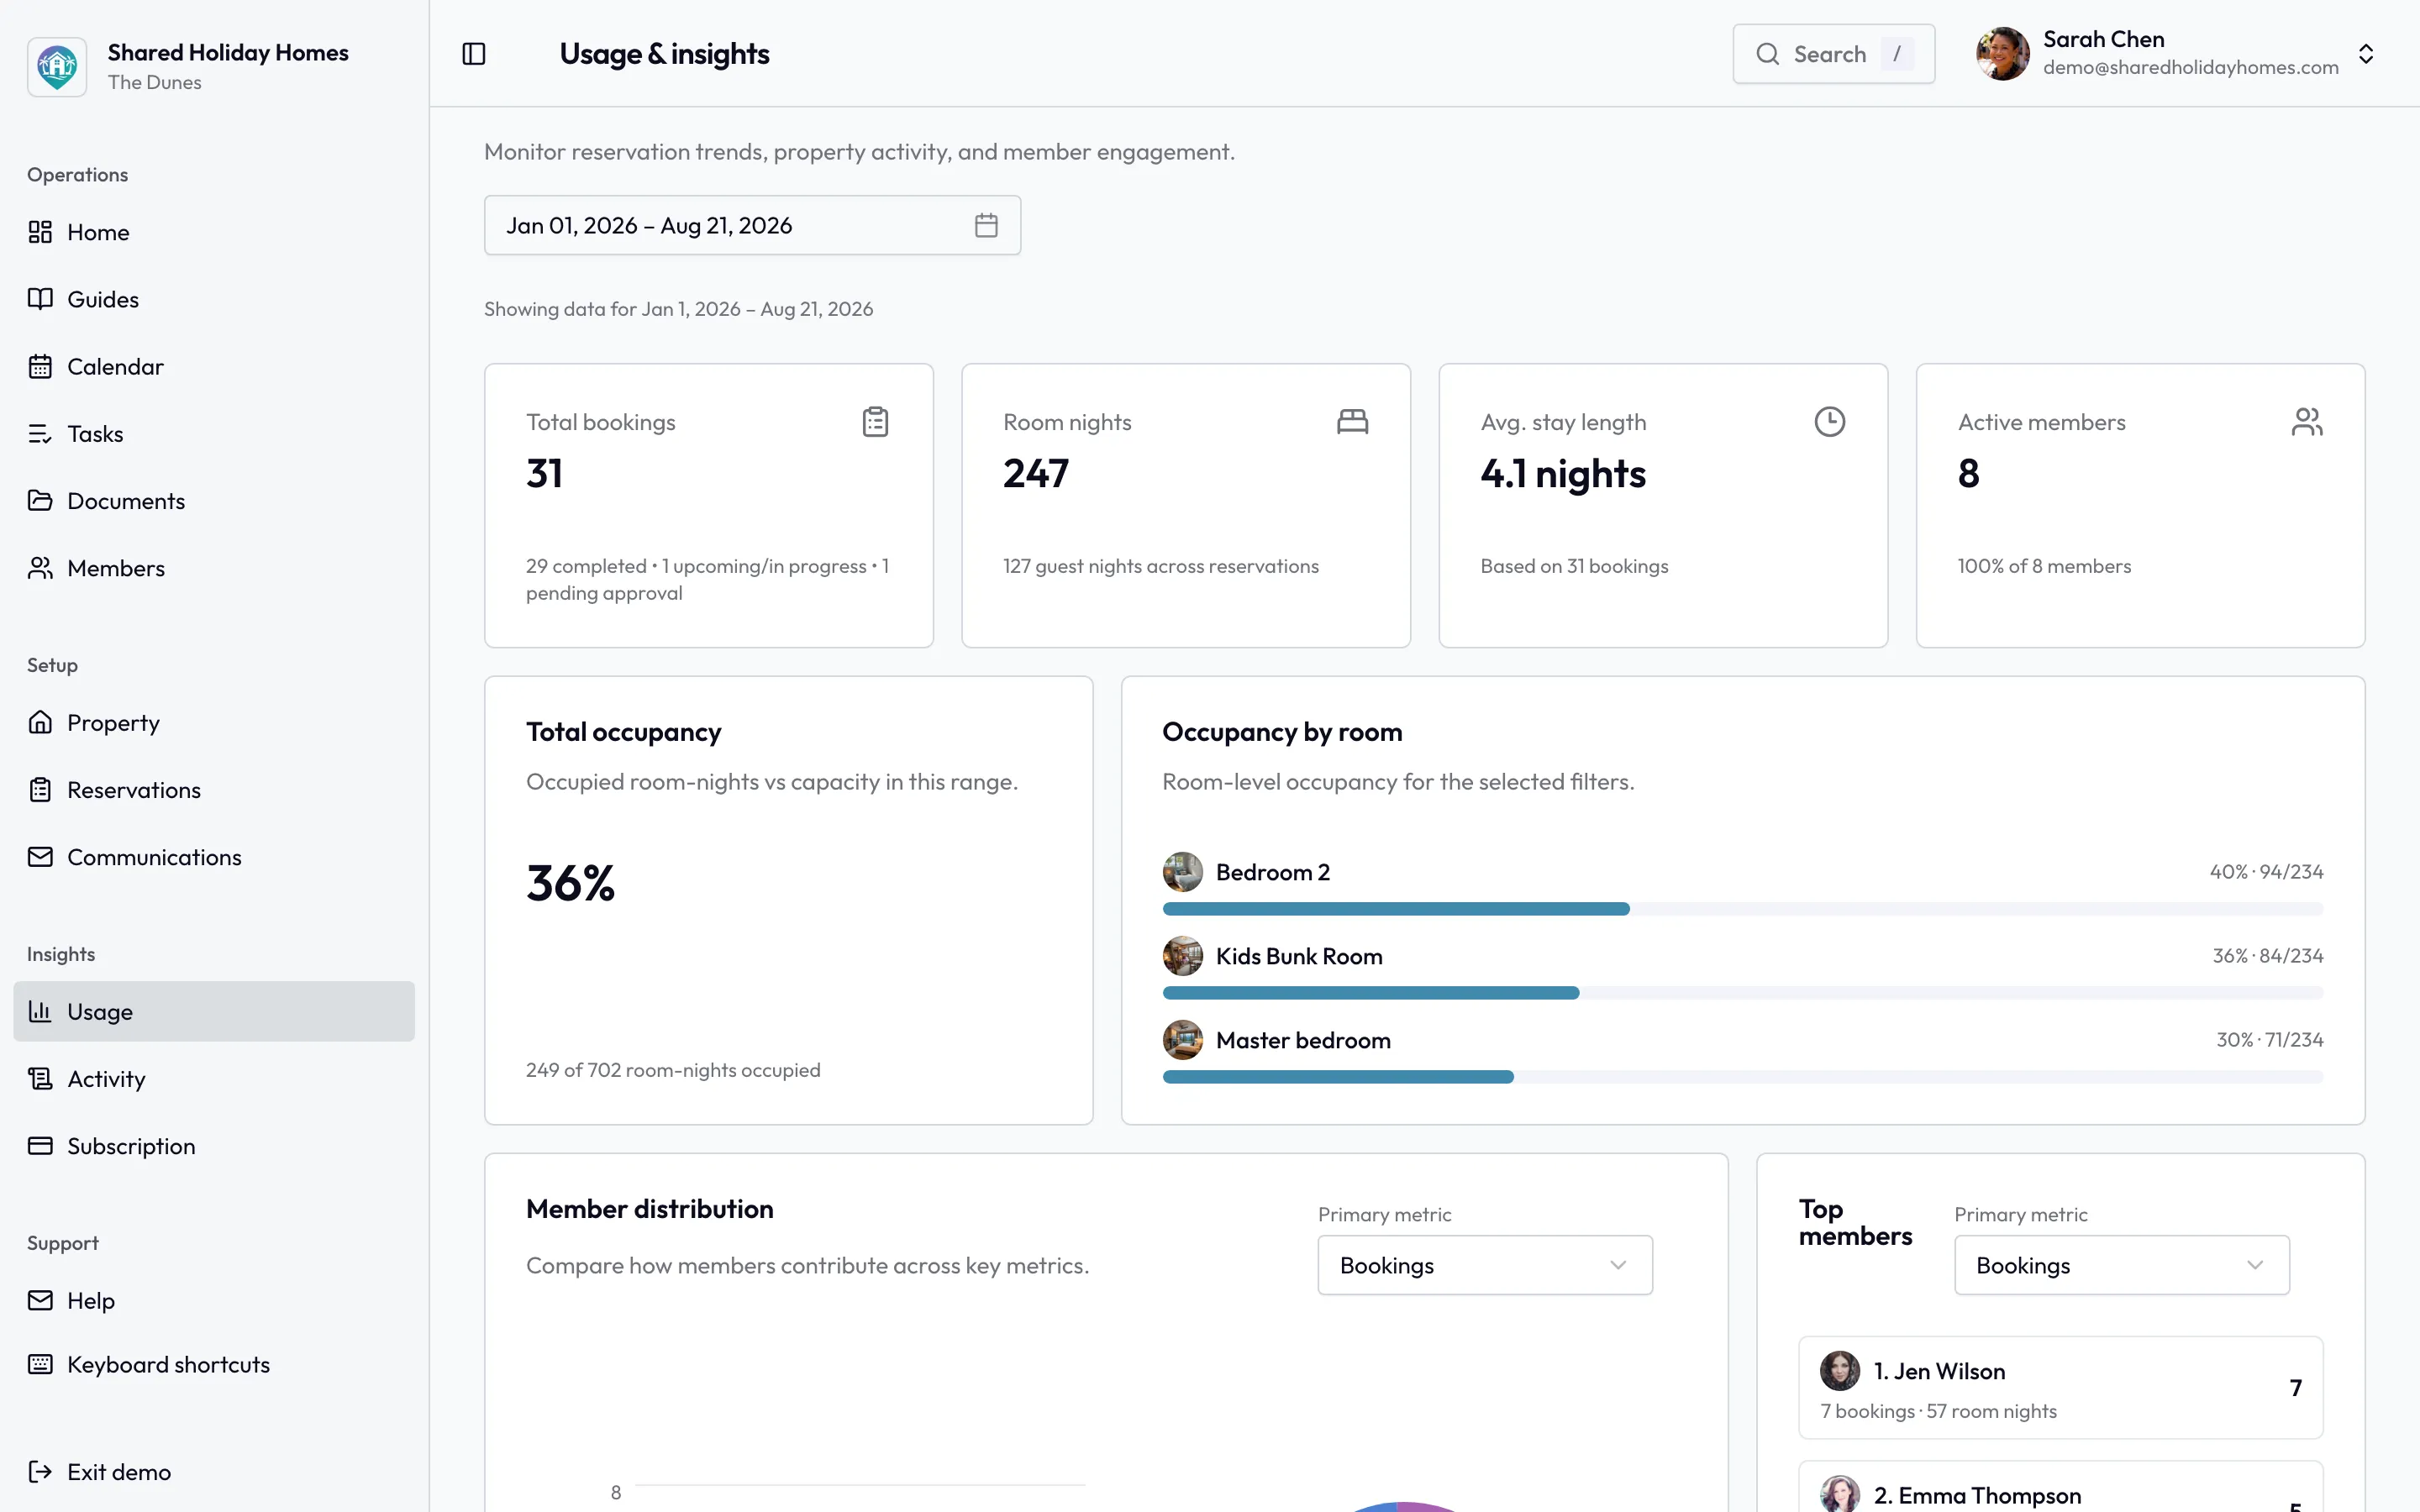Click the Members people icon in sidebar
The width and height of the screenshot is (2420, 1512).
[x=40, y=568]
